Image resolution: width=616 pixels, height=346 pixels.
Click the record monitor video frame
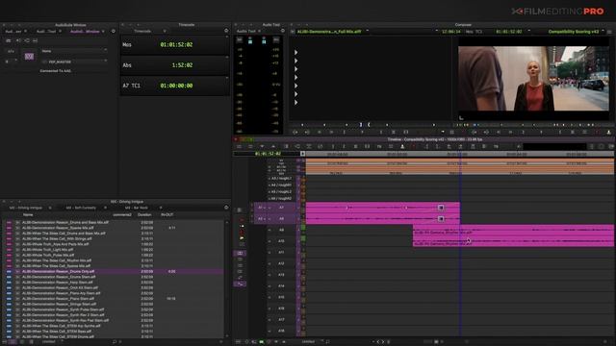(533, 79)
